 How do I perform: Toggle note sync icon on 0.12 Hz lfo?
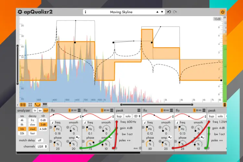(145, 122)
